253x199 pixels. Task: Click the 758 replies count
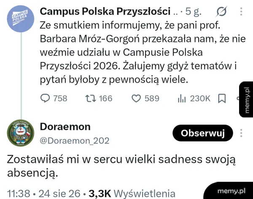coord(60,99)
